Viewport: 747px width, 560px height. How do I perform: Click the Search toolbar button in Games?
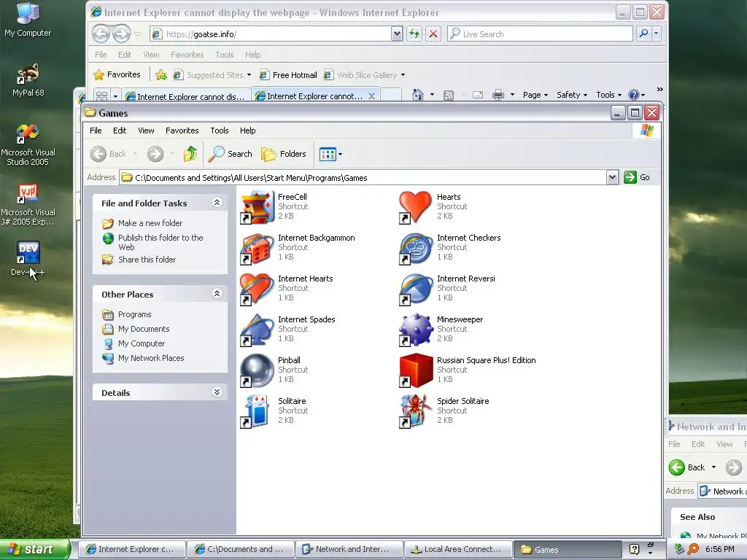click(231, 154)
